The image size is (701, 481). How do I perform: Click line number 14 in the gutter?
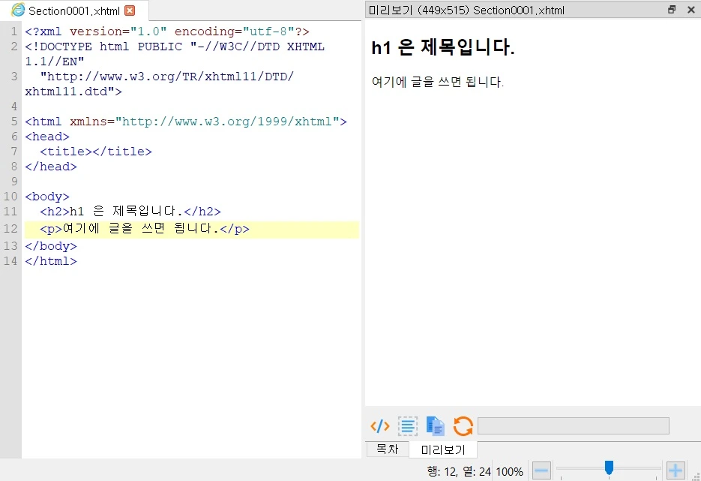click(x=10, y=261)
